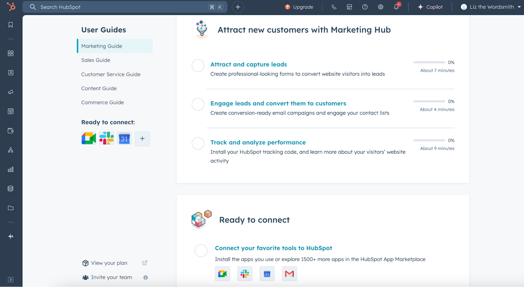Open the Marketing megaphone icon in sidebar
Image resolution: width=524 pixels, height=287 pixels.
[x=10, y=92]
